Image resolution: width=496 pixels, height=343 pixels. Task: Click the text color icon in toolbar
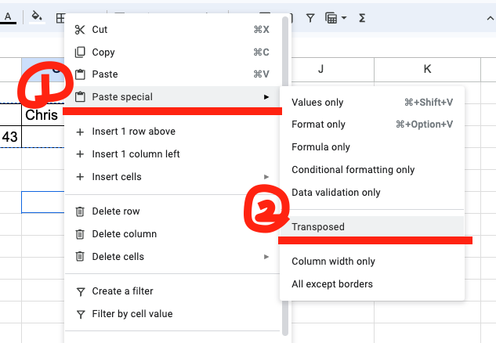coord(8,17)
